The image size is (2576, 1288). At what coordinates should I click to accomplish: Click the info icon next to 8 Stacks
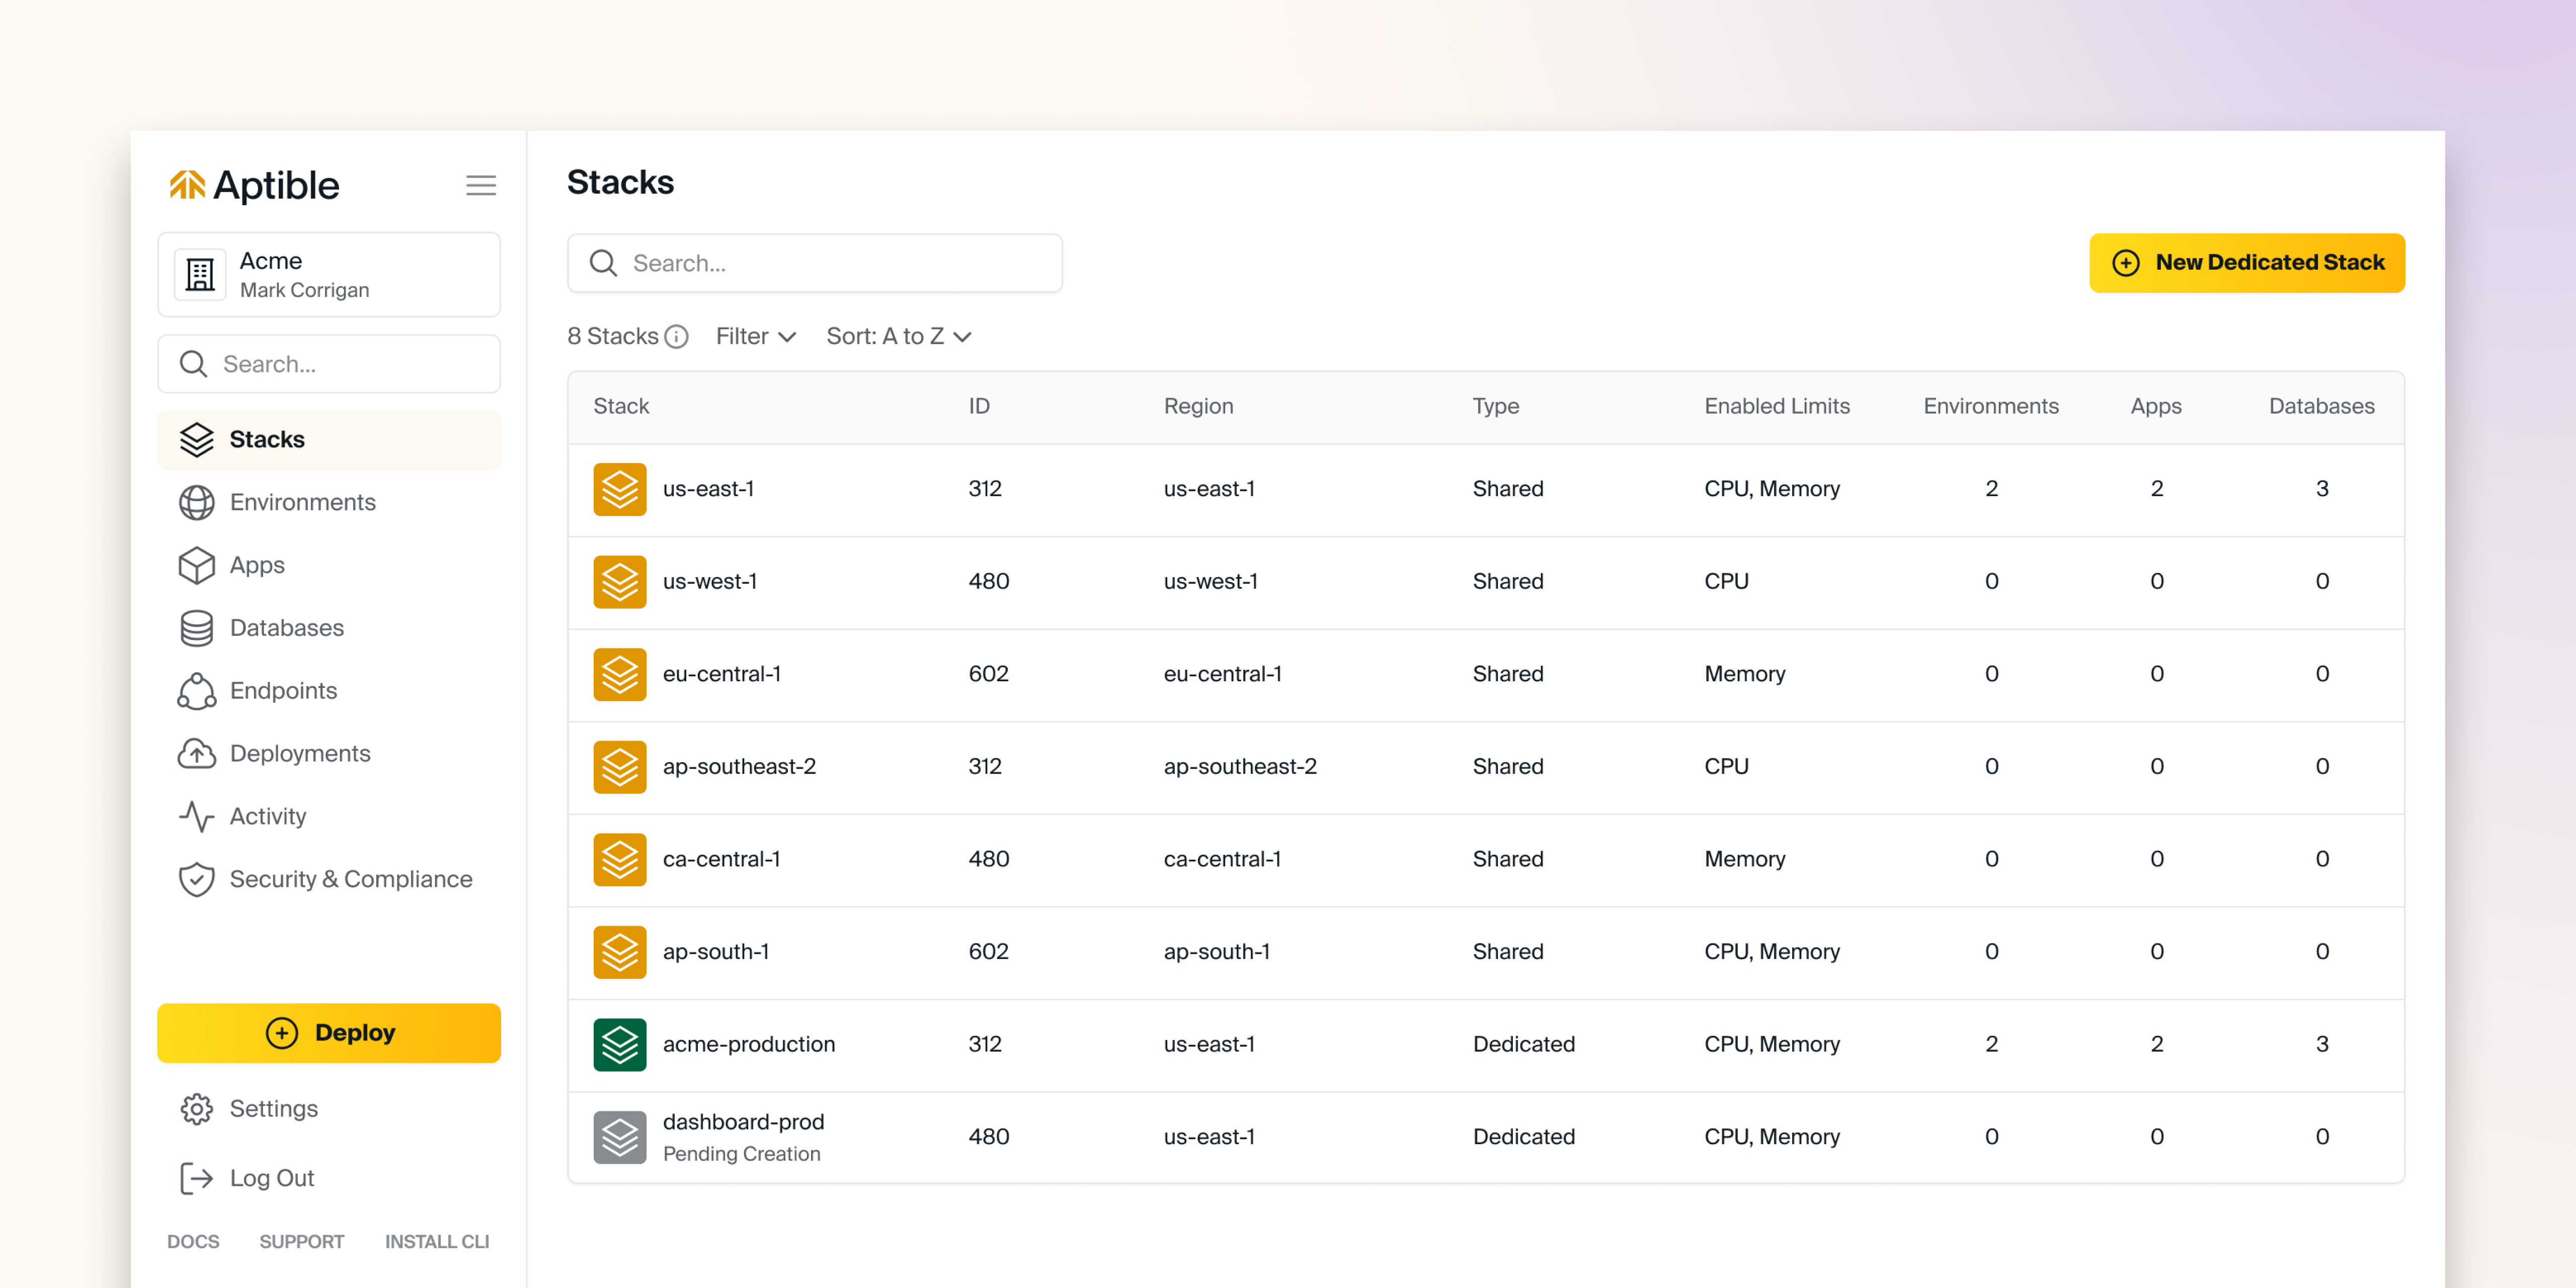677,337
